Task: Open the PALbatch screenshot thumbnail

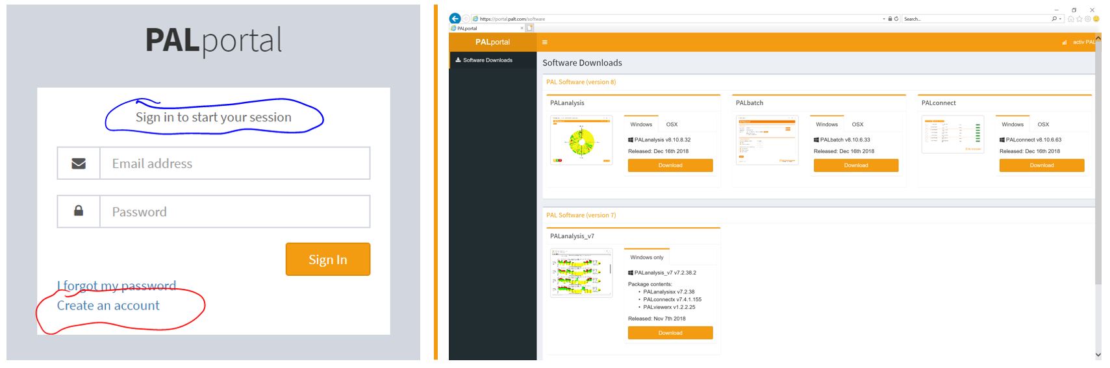Action: 767,140
